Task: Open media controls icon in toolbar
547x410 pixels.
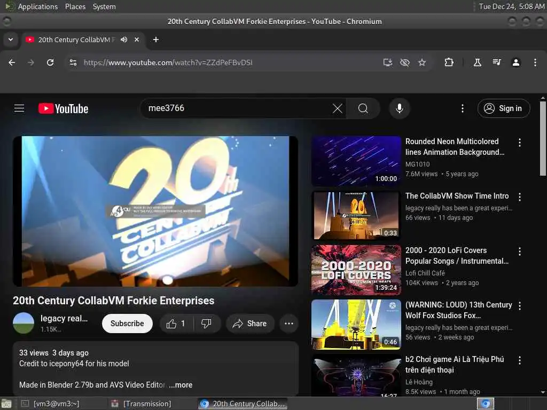Action: [497, 62]
